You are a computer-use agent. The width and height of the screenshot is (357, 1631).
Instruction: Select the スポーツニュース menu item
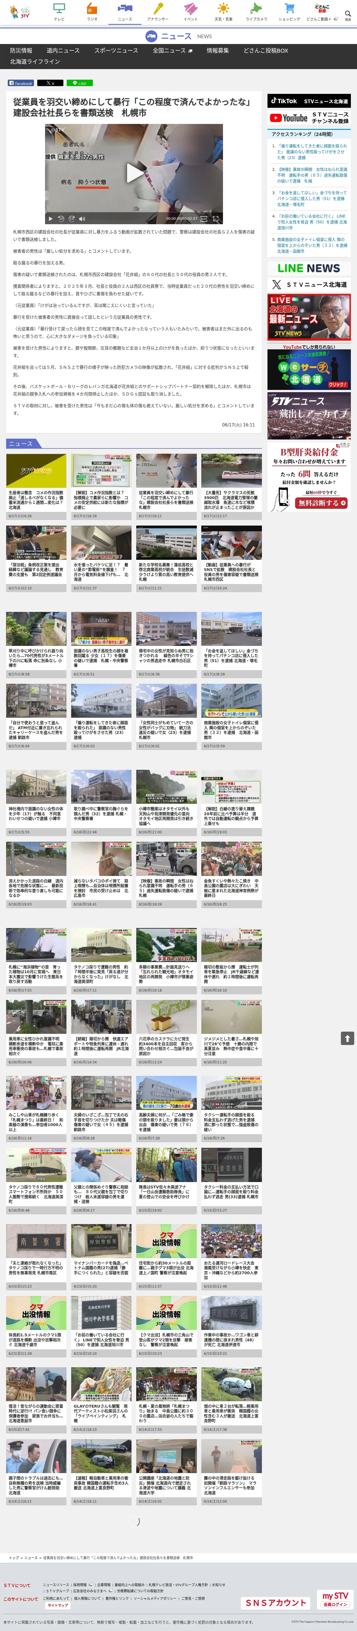116,50
